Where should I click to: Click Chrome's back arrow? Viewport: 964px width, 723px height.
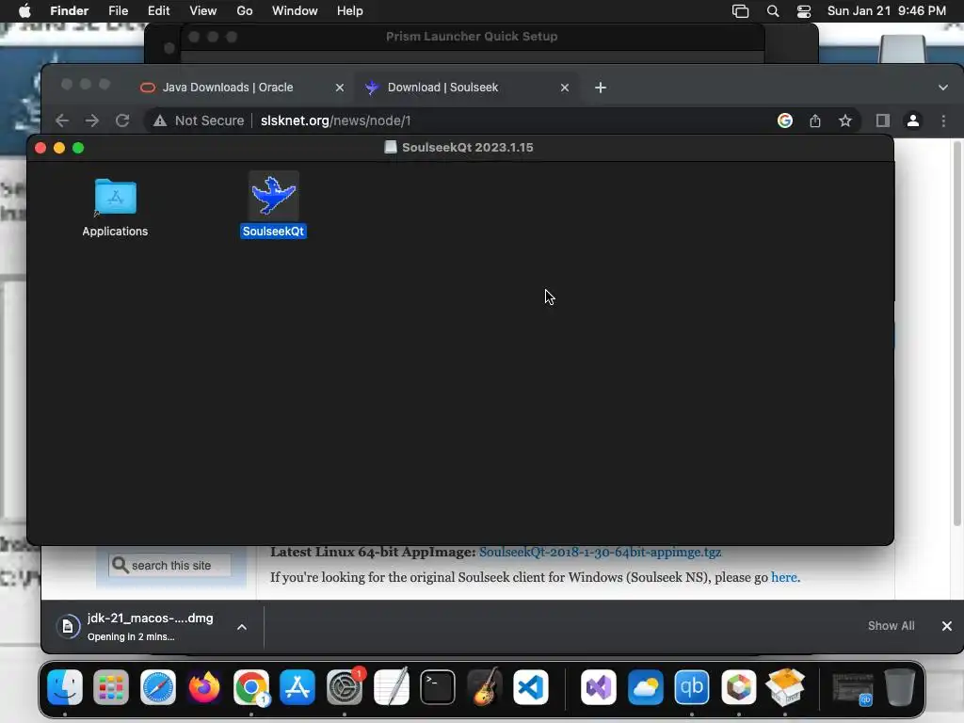(x=62, y=120)
